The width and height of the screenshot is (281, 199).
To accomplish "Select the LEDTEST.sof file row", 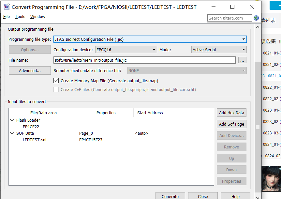I will tap(35, 140).
